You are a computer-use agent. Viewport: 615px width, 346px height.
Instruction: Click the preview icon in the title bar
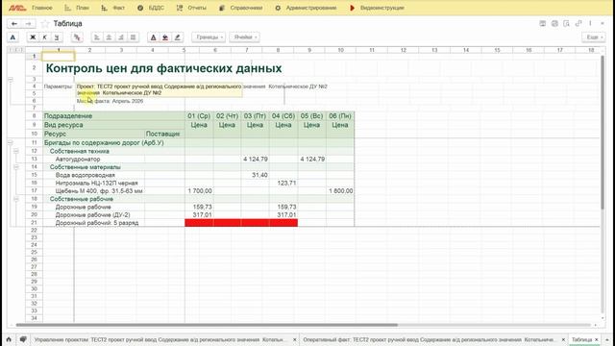pyautogui.click(x=566, y=23)
